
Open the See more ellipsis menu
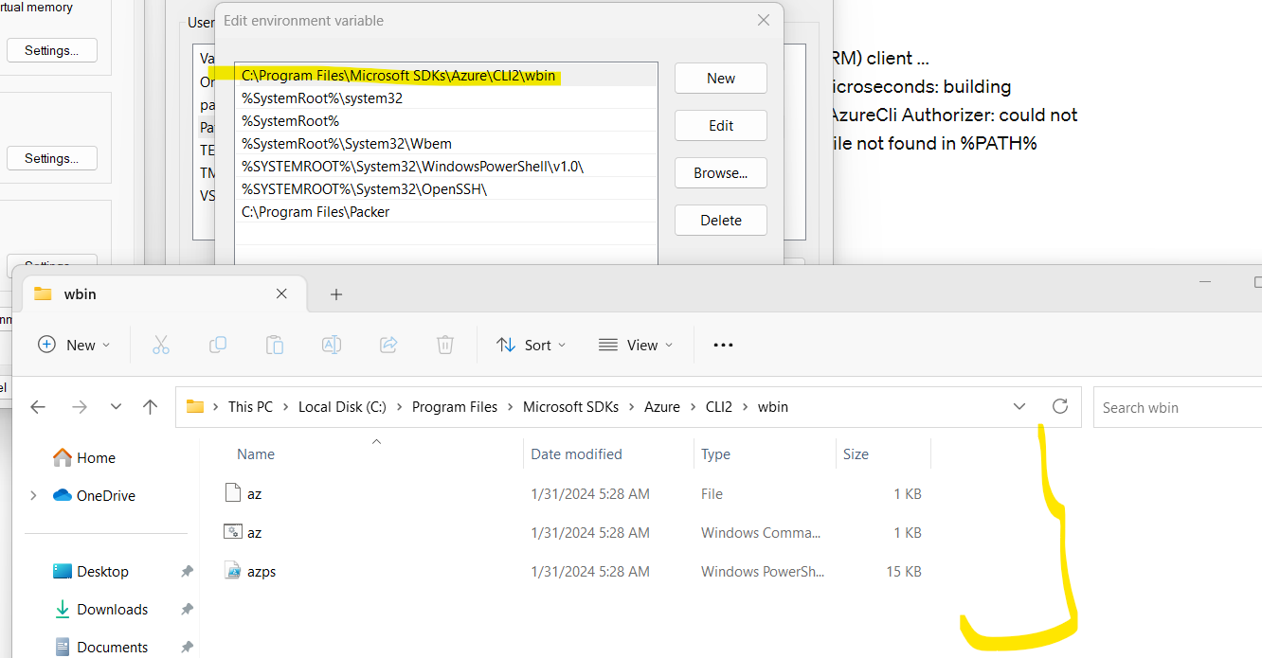[x=723, y=346]
